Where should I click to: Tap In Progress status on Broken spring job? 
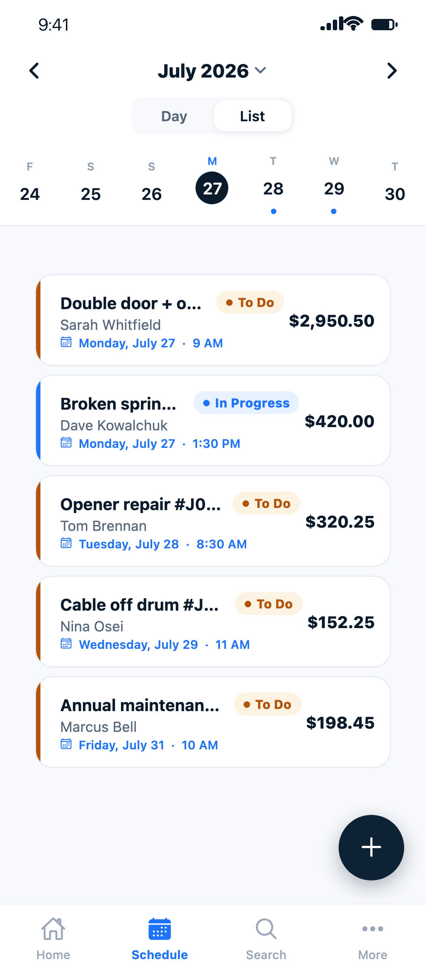[246, 403]
